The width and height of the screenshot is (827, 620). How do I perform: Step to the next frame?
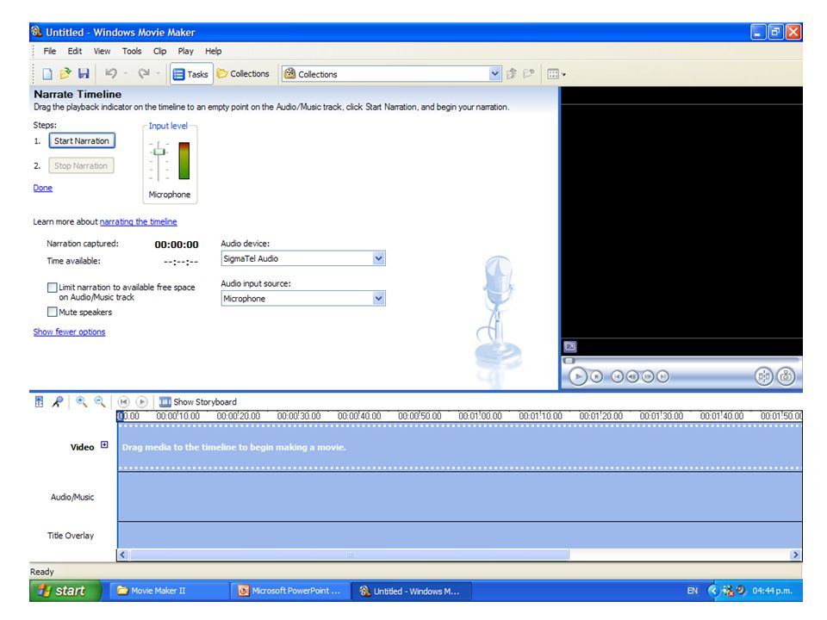pyautogui.click(x=648, y=376)
